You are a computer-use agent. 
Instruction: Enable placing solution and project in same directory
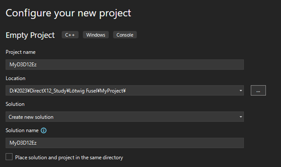9,157
